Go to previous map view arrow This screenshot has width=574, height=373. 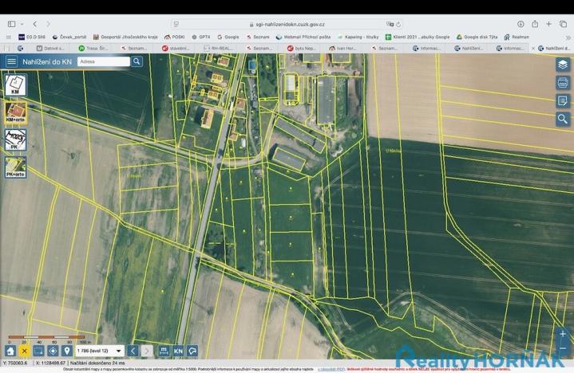click(133, 351)
